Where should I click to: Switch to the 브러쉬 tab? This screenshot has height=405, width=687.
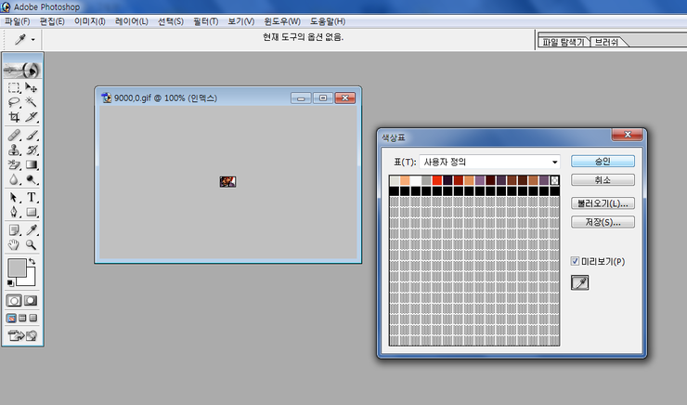point(607,42)
